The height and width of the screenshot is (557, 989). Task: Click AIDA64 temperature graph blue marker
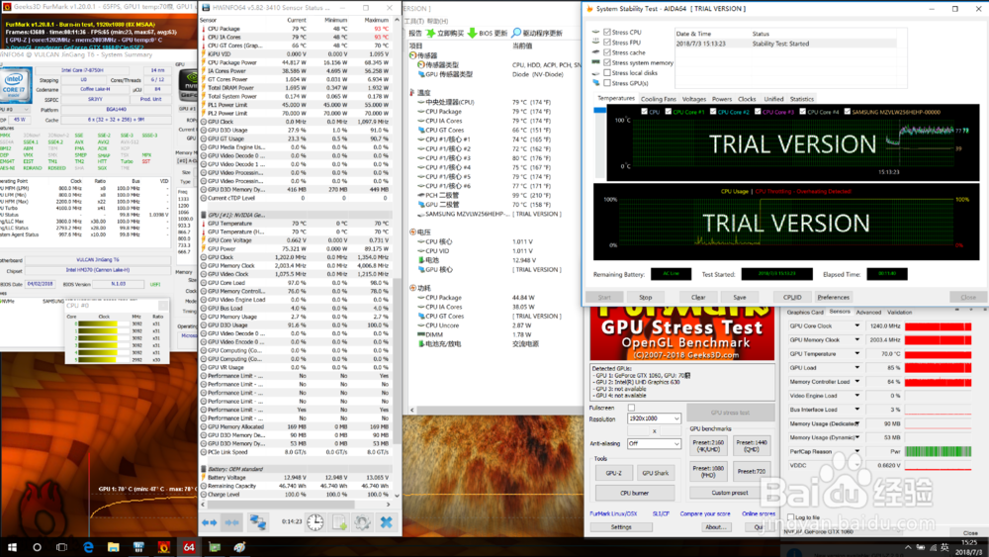click(600, 111)
